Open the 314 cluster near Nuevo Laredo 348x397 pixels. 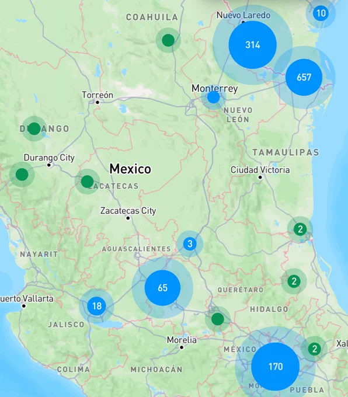click(x=252, y=45)
